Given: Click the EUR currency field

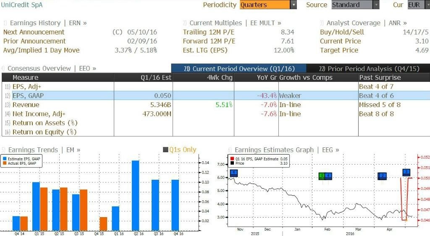Looking at the screenshot, I should click(416, 5).
